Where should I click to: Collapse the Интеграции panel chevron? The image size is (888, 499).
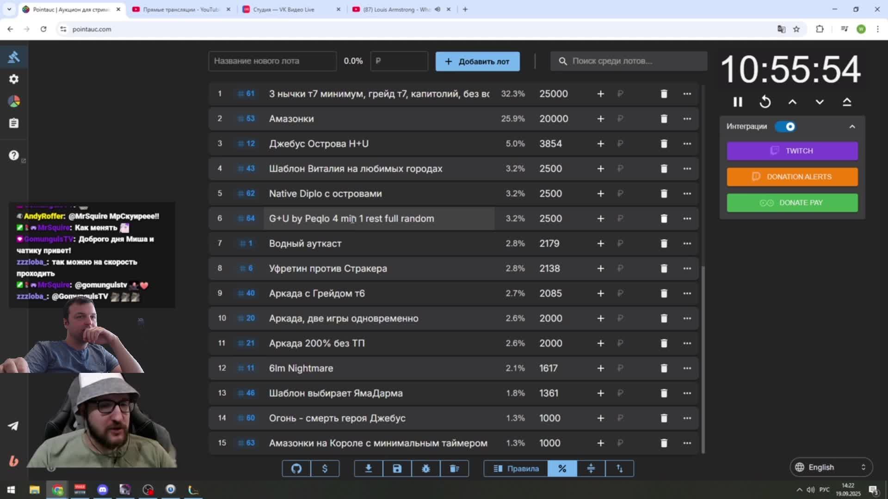[x=852, y=127]
